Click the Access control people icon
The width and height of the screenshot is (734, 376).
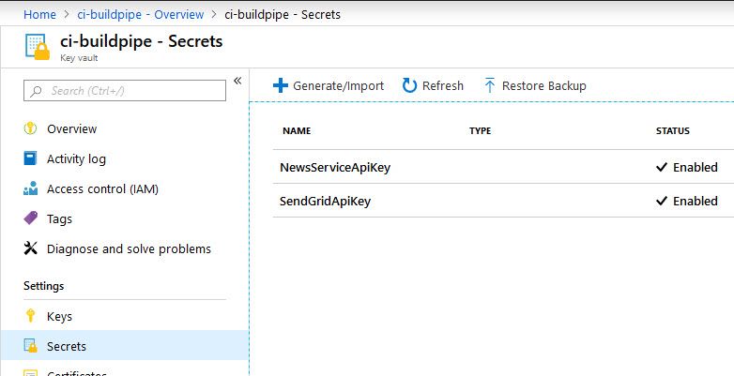30,188
